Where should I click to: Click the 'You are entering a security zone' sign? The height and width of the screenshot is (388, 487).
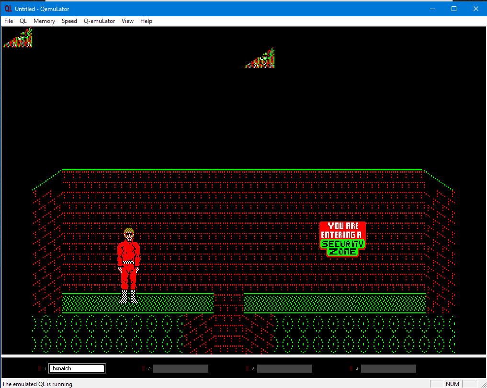(x=342, y=239)
